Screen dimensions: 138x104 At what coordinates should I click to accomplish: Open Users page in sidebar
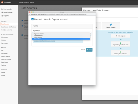3,75
